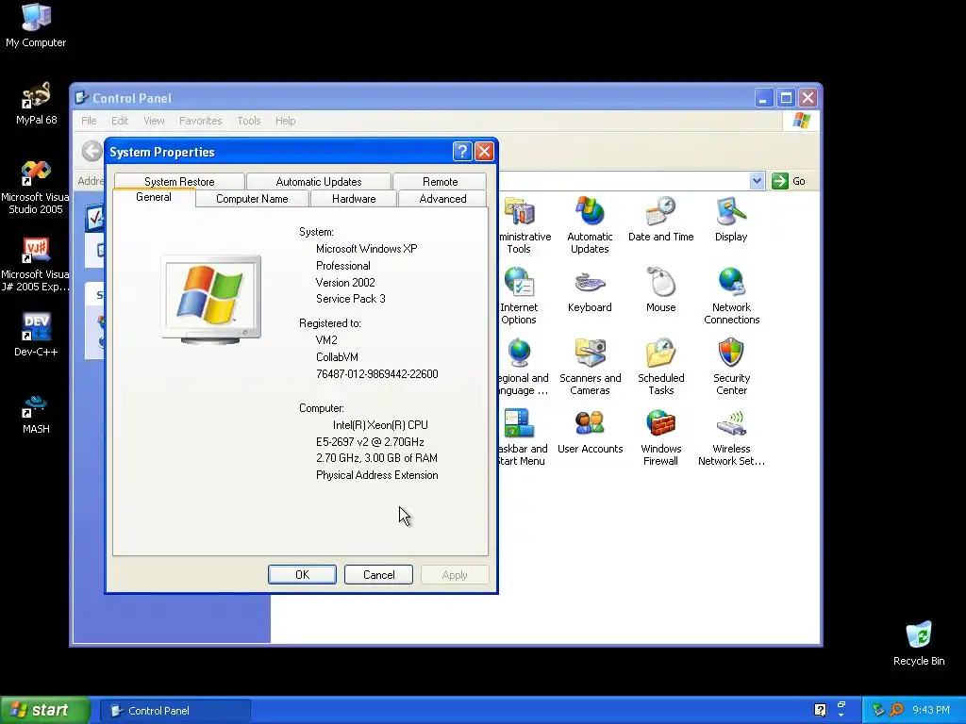Click the Microsoft Windows XP text
The image size is (966, 724).
367,249
